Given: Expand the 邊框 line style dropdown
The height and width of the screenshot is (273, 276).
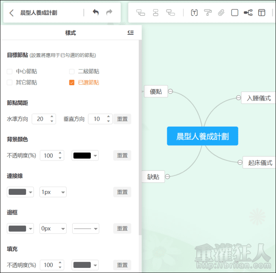Looking at the screenshot, I should pyautogui.click(x=86, y=228).
